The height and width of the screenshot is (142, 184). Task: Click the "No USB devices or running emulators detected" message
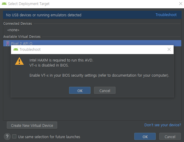(44, 15)
